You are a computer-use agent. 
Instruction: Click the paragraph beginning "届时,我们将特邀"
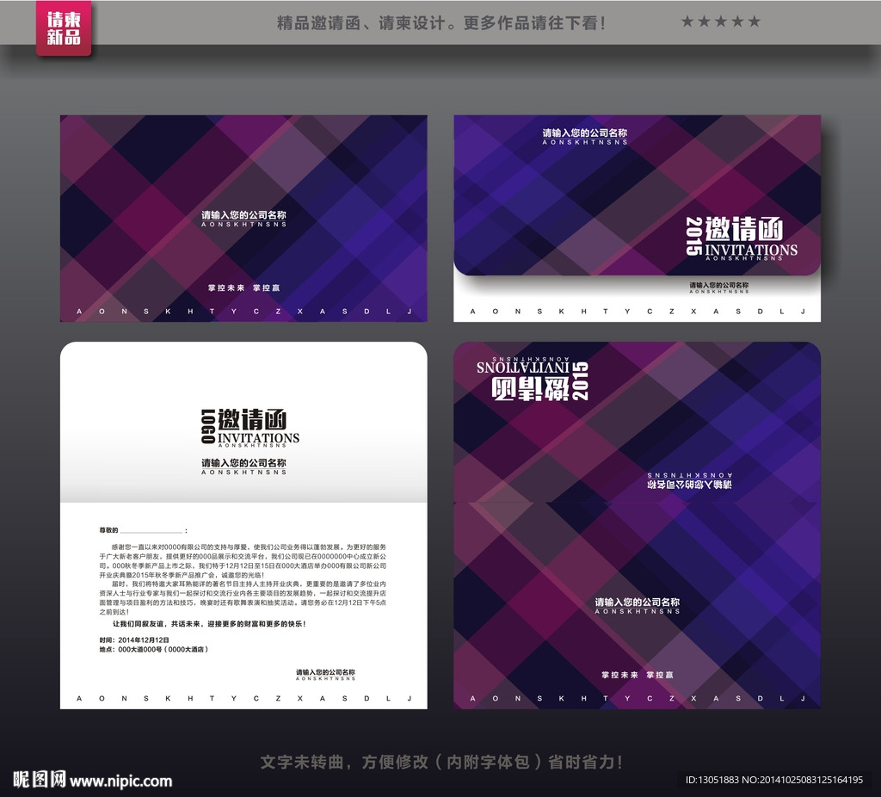point(243,597)
